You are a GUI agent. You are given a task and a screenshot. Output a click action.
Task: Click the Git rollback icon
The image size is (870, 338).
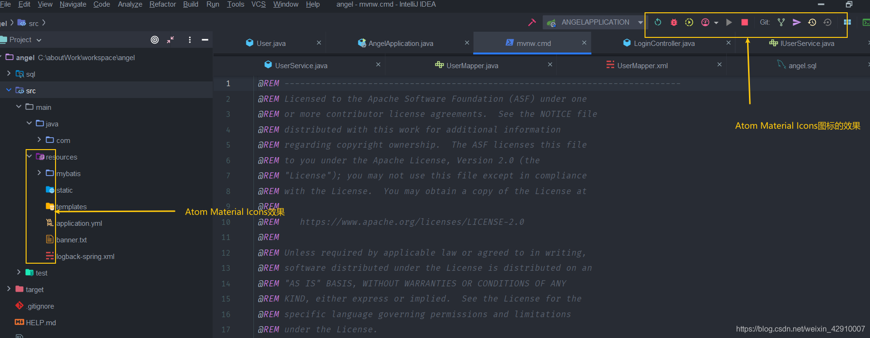(827, 22)
